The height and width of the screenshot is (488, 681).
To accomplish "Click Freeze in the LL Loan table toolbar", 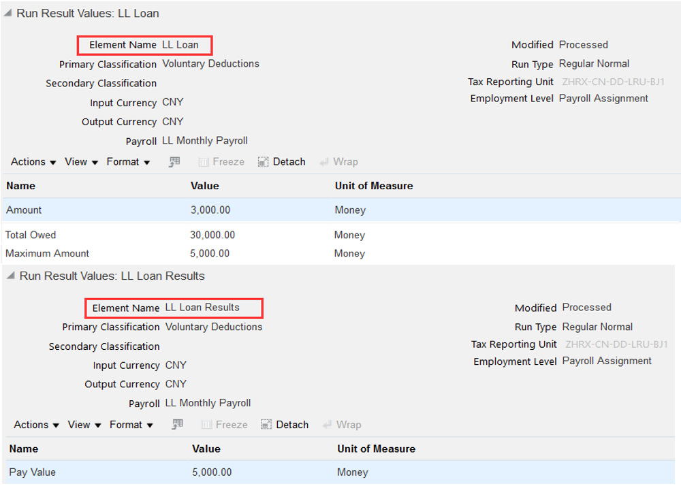I will point(221,162).
